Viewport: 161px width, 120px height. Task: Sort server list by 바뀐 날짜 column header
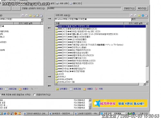(139, 23)
